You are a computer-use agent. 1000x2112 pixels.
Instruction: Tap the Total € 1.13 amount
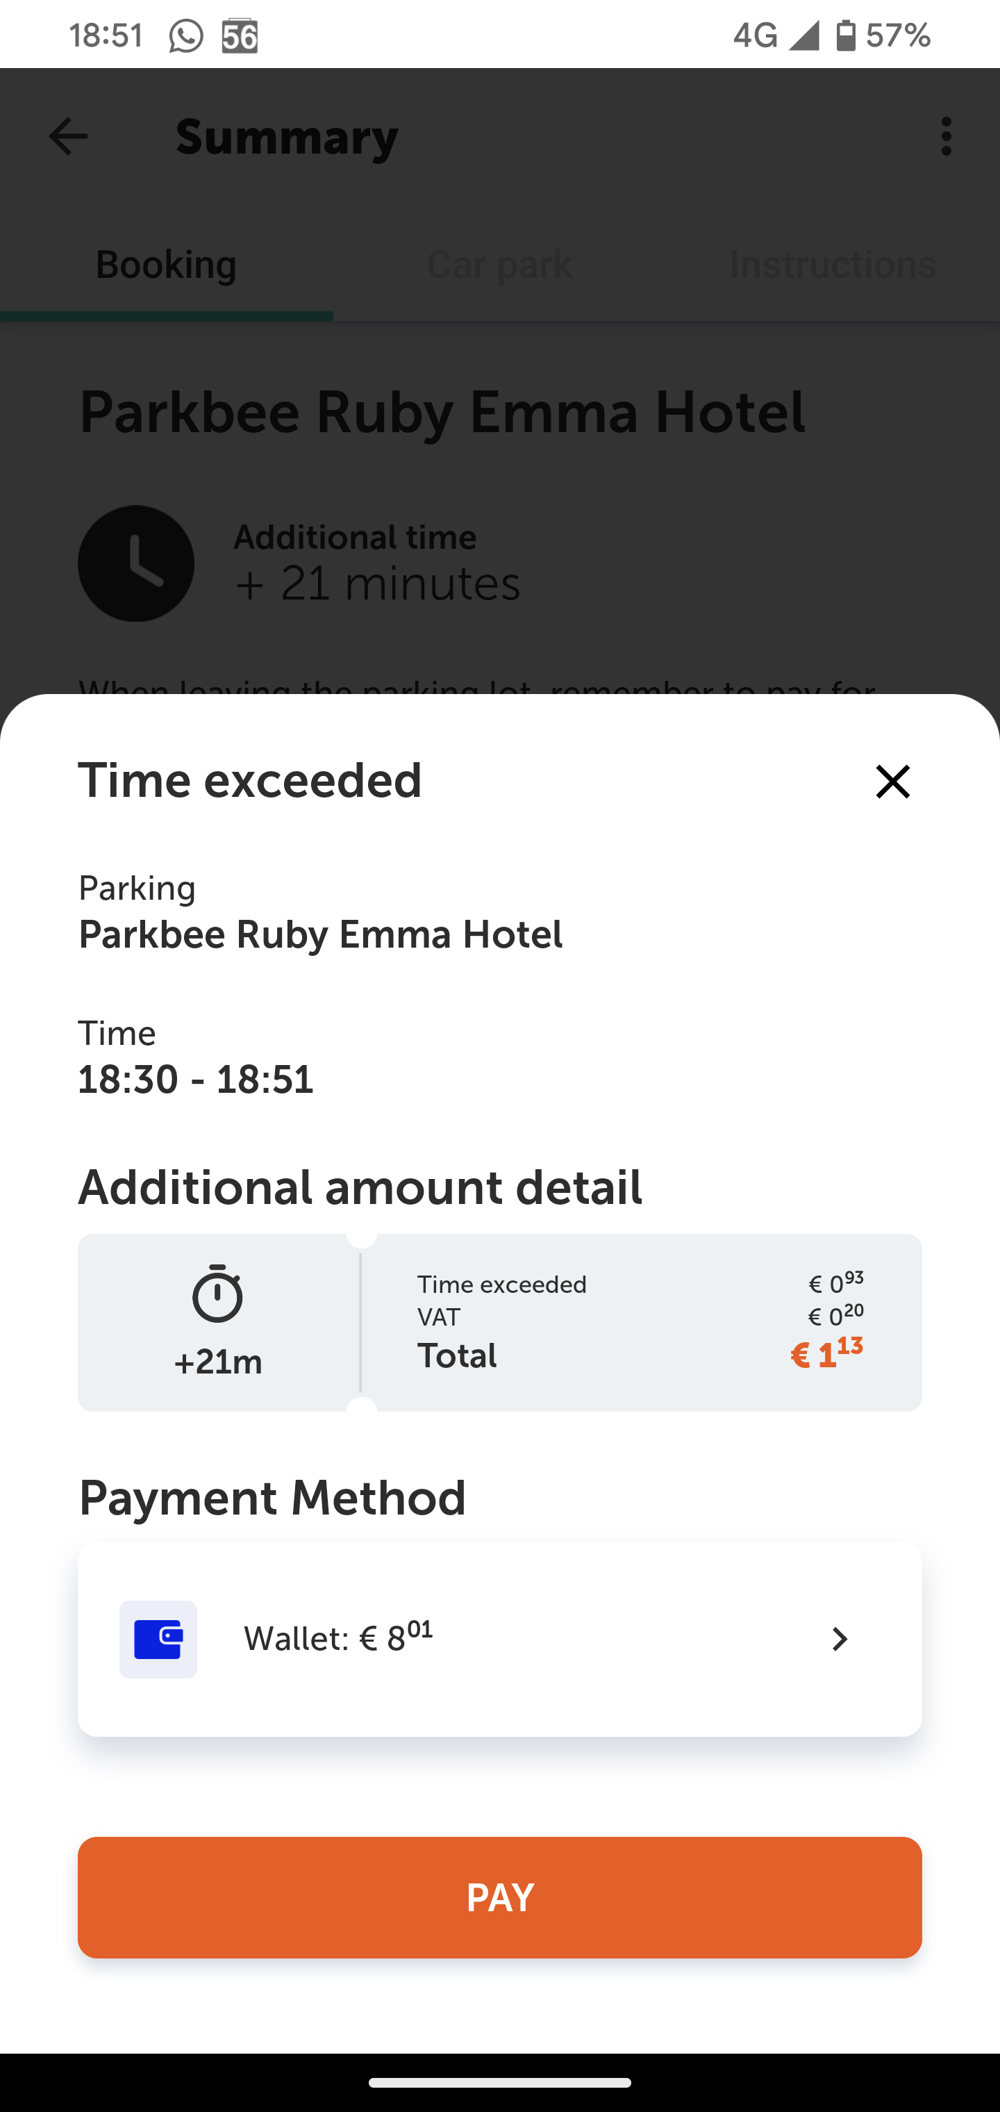pyautogui.click(x=826, y=1355)
